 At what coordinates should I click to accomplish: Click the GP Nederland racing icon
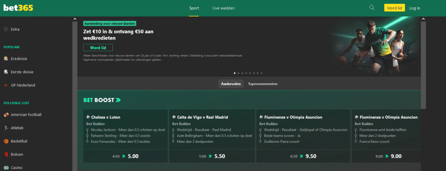[6, 85]
